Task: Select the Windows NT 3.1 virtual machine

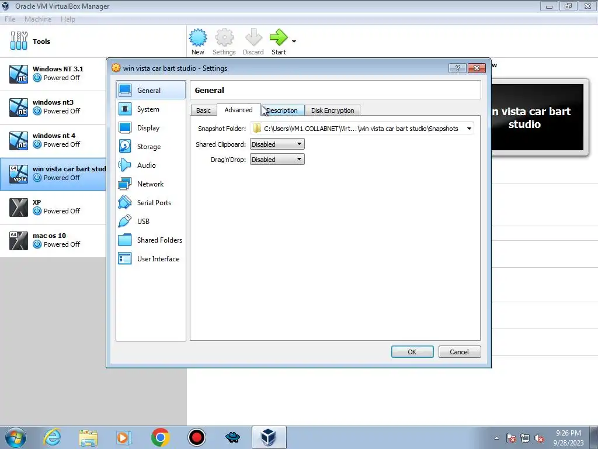Action: [x=53, y=74]
